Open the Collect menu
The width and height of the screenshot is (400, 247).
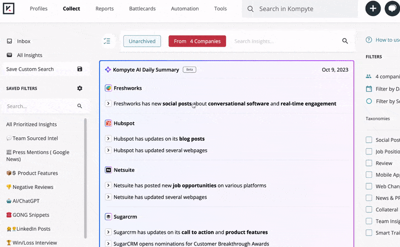[x=71, y=9]
